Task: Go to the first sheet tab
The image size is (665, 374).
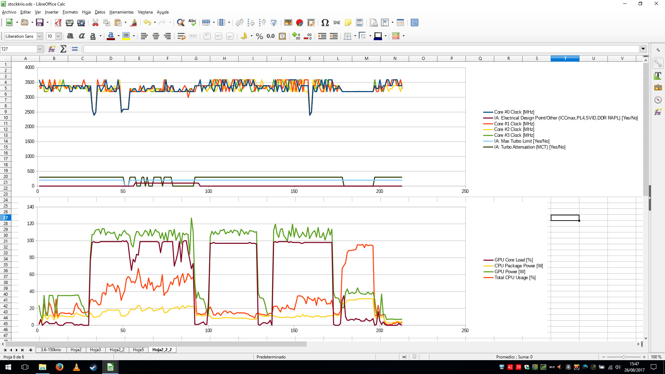Action: [x=5, y=350]
